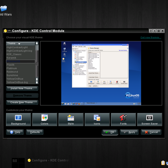Select HighContrastLight theme

[x=21, y=47]
